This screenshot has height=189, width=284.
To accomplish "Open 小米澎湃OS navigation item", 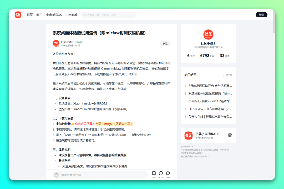I will [x=54, y=15].
